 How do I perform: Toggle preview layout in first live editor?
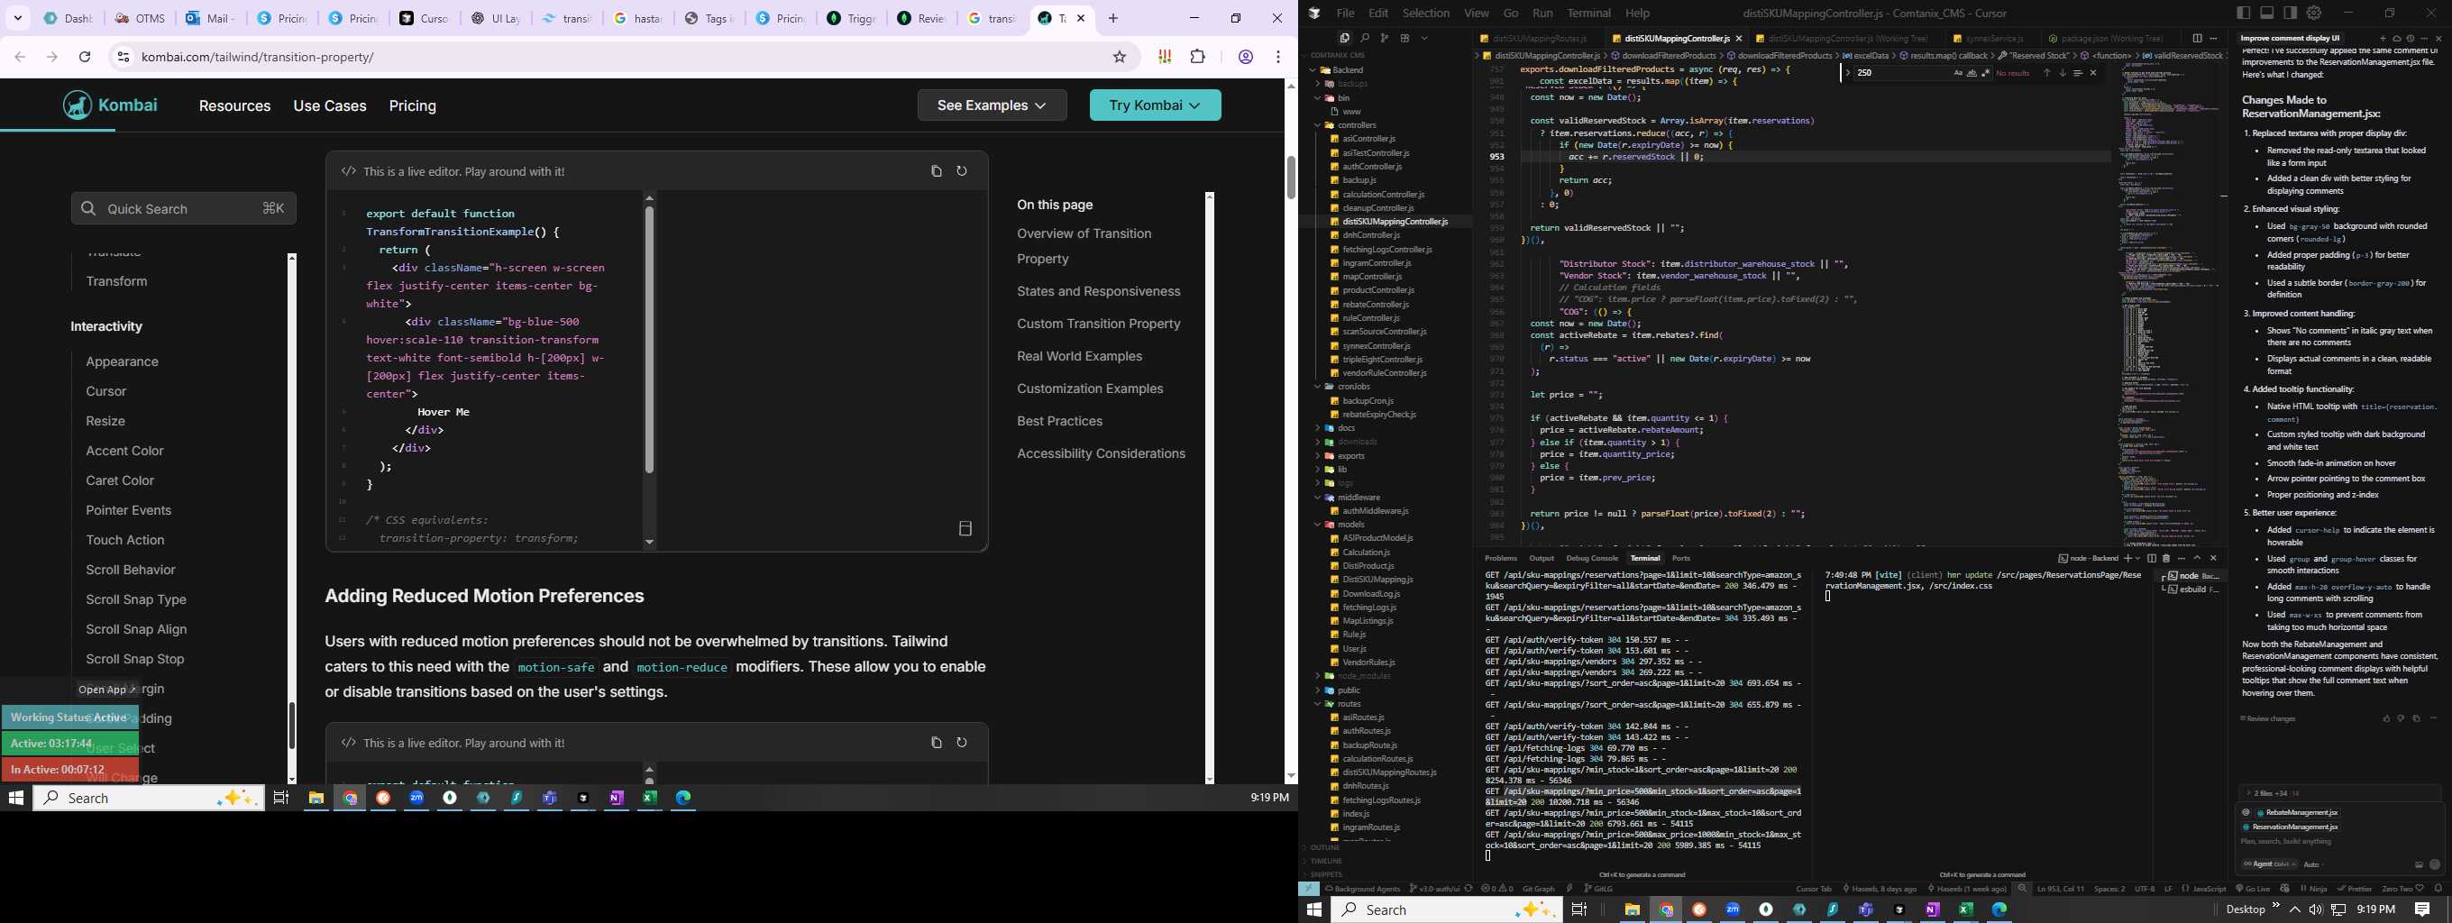(965, 528)
